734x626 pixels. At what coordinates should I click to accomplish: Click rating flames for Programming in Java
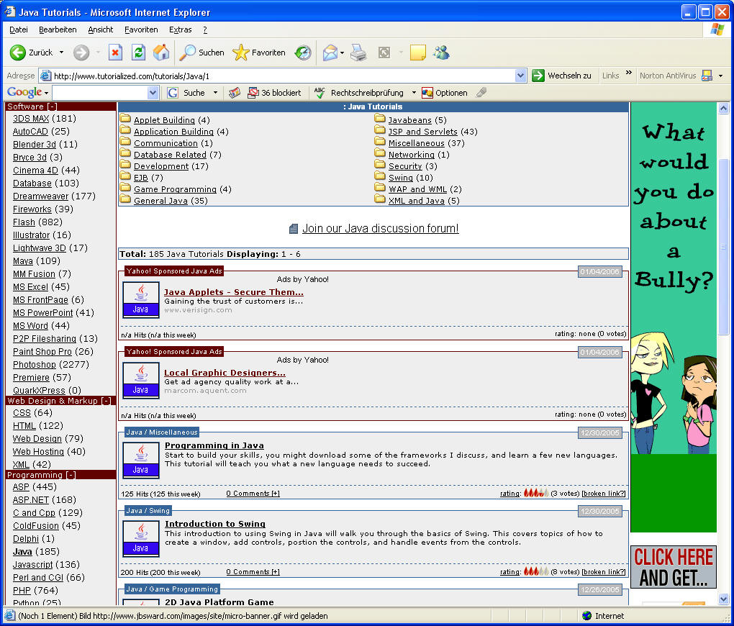(x=535, y=494)
